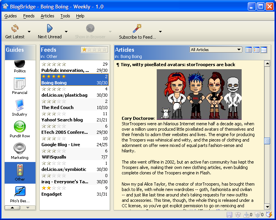276x220 pixels.
Task: Click Google Blog - Live star rating
Action: (x=54, y=138)
